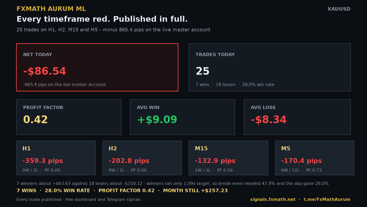Select the subtitle starting "25 trades on H1, H2"
The height and width of the screenshot is (207, 367).
(x=113, y=30)
